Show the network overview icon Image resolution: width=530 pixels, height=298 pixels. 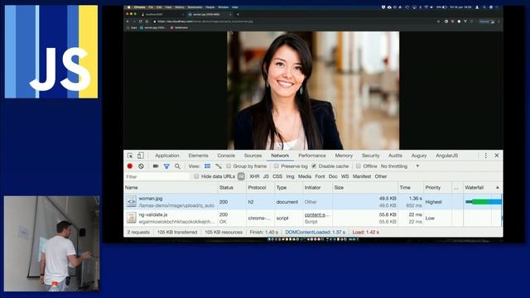click(x=219, y=166)
